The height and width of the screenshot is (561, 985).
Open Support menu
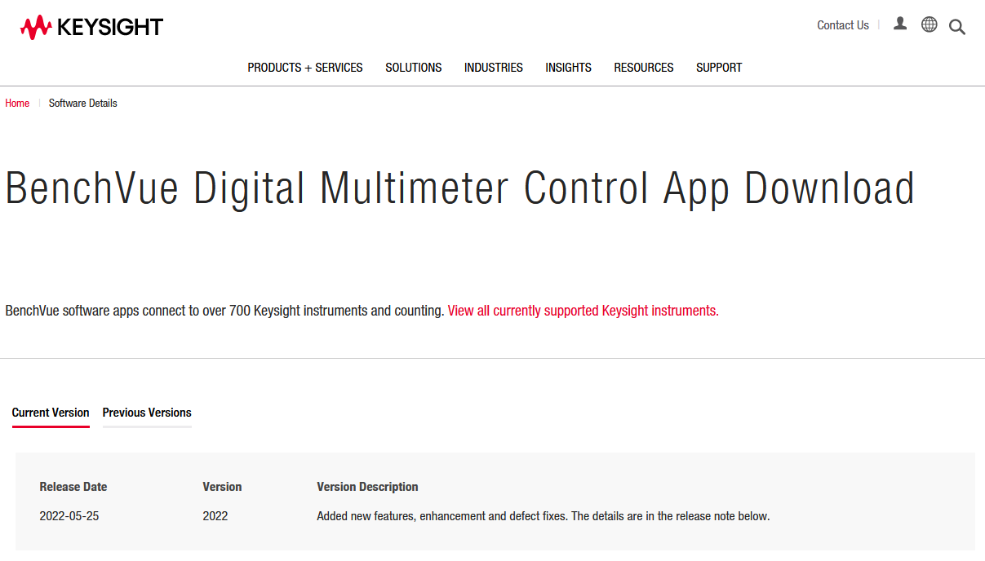[x=719, y=68]
